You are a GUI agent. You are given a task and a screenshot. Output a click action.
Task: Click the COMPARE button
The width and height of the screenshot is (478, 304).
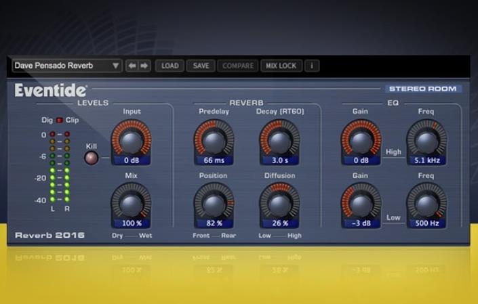coord(238,66)
